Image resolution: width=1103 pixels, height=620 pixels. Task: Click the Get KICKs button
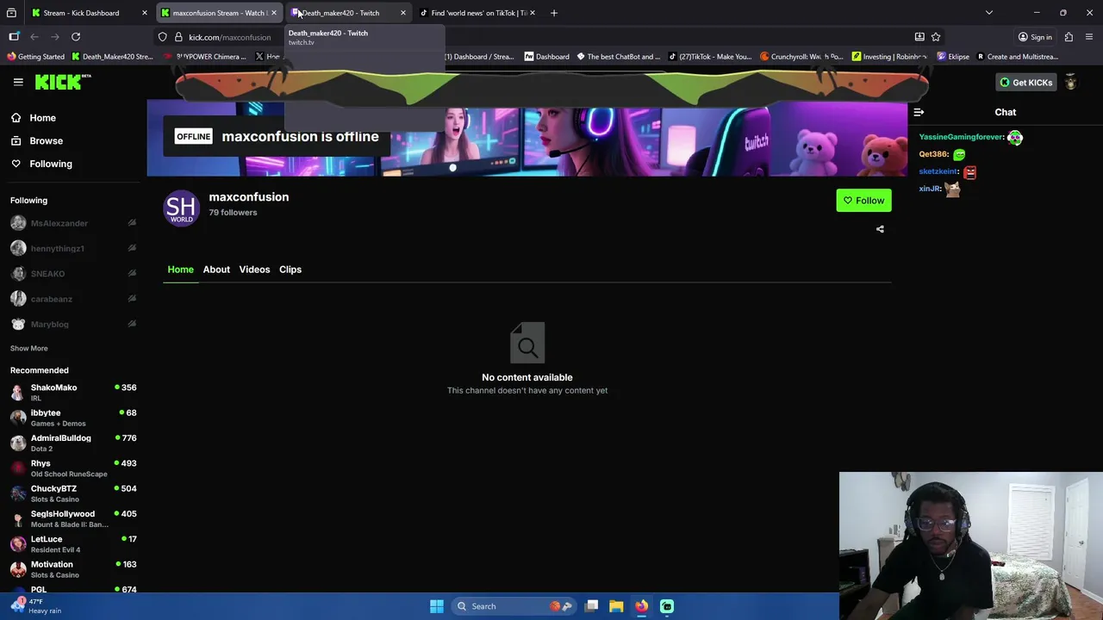1025,82
